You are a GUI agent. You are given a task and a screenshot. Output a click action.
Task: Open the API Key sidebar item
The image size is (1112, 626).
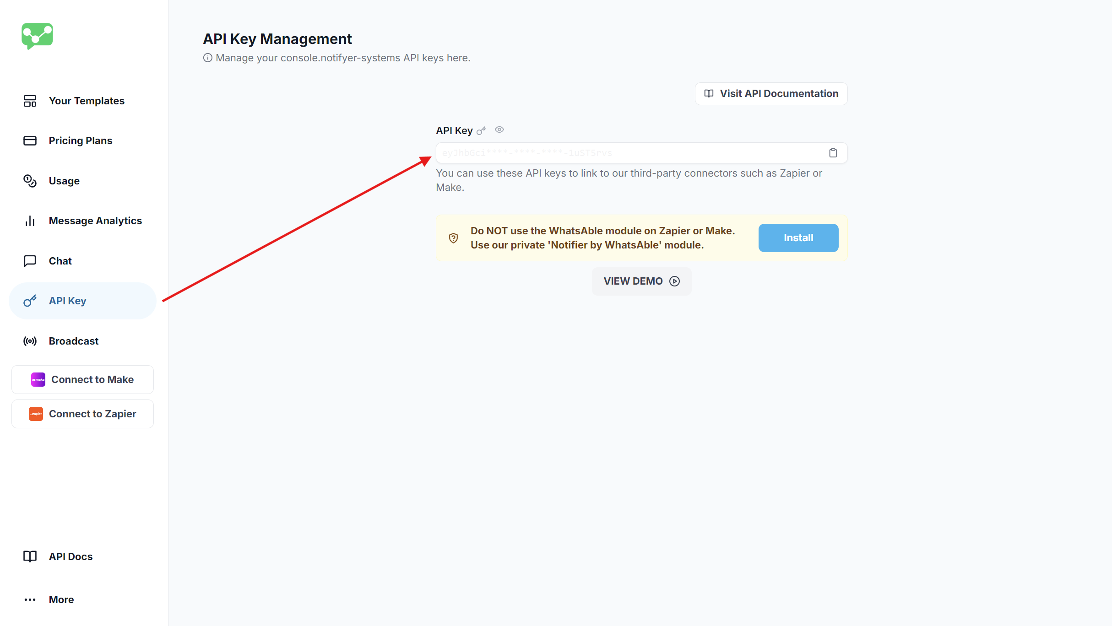(x=67, y=301)
